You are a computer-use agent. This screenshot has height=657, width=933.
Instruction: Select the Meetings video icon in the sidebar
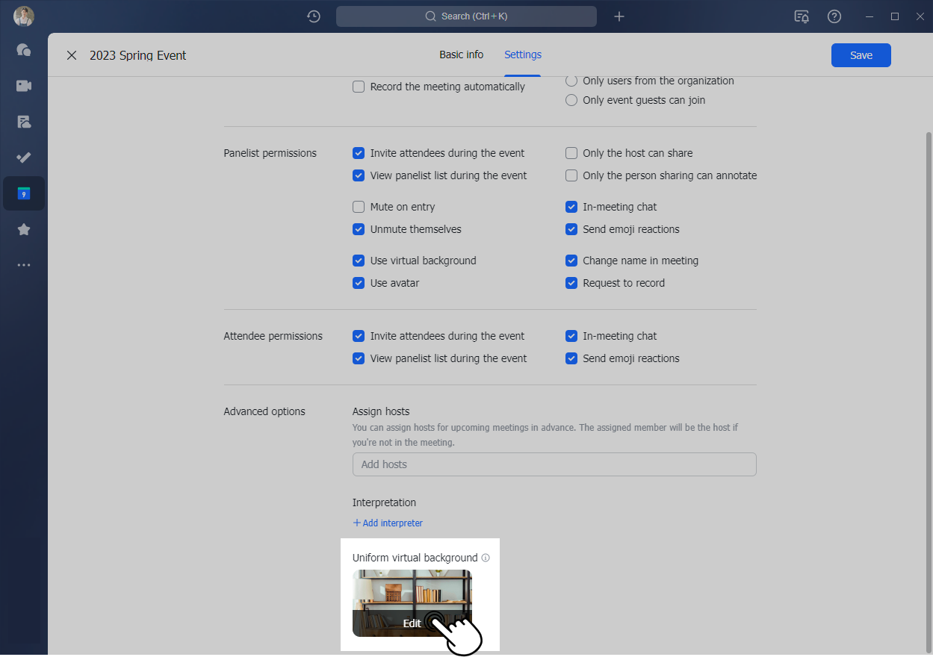(x=23, y=86)
